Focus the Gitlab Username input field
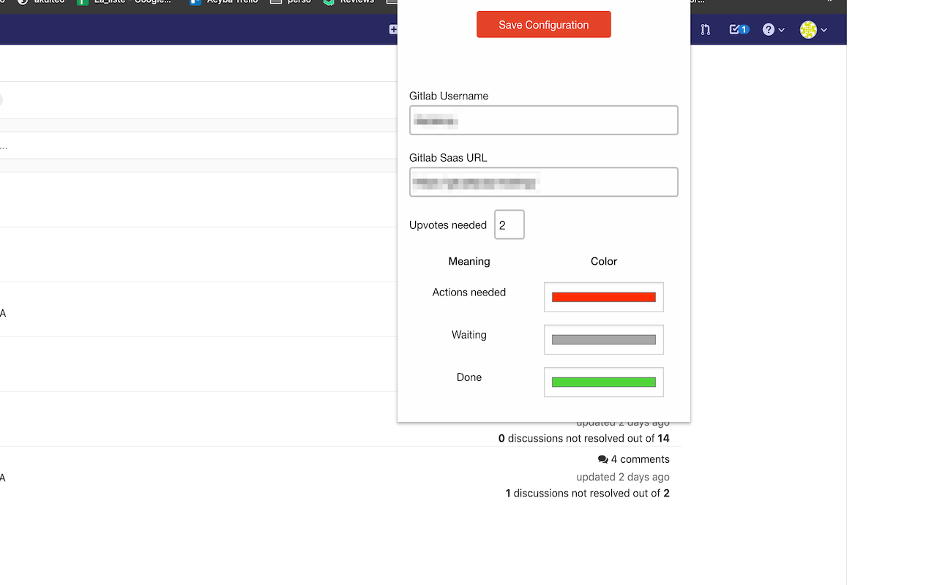Screen dimensions: 937x585 pyautogui.click(x=543, y=120)
